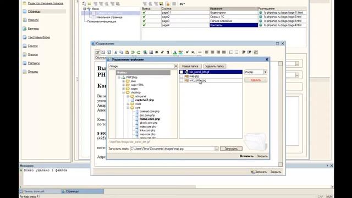The height and width of the screenshot is (198, 352).
Task: Increase the text indent
Action: point(249,52)
